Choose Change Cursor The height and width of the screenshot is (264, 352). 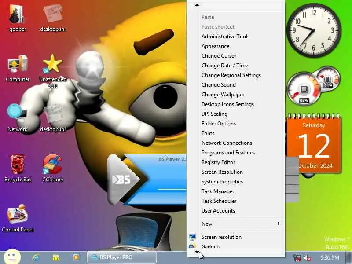[219, 56]
